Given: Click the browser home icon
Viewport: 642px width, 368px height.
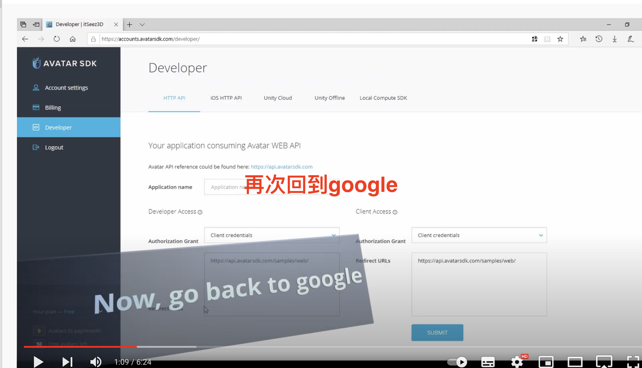Looking at the screenshot, I should 73,39.
